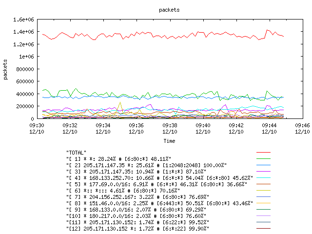Click legend entry [ 9] 168.133.0.0/16
This screenshot has height=234, width=312.
136,210
